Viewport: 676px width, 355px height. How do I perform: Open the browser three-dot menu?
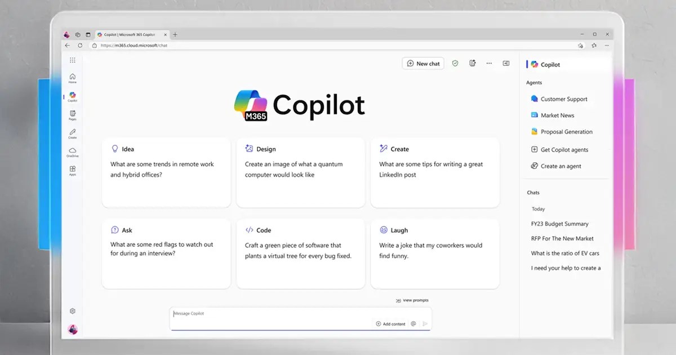[607, 45]
